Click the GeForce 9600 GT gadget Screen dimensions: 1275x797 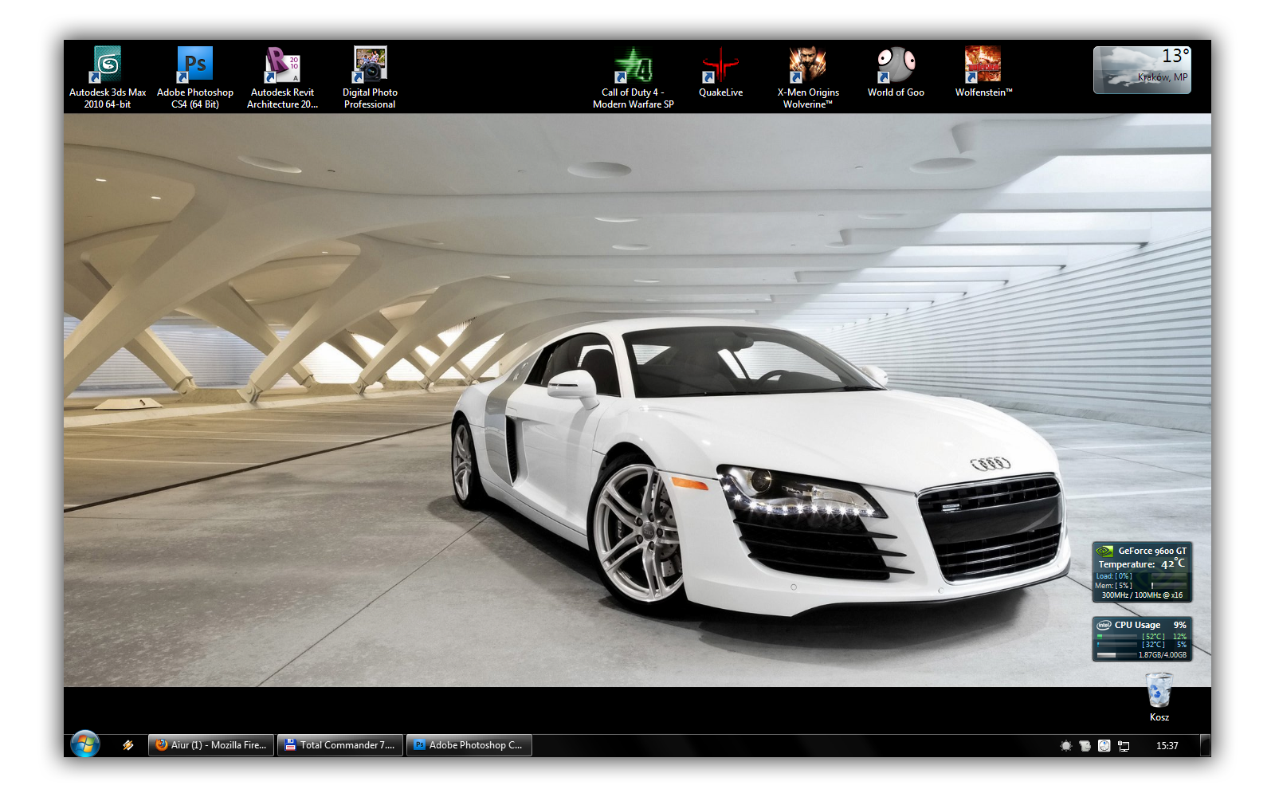pos(1142,572)
